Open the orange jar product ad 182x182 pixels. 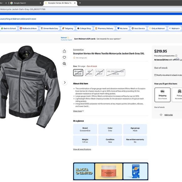pos(109,171)
